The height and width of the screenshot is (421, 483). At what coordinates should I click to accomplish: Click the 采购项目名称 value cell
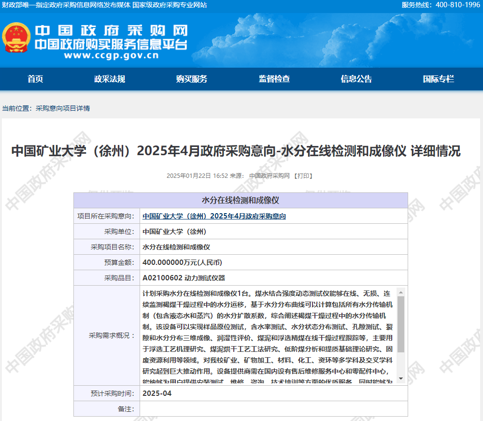click(x=273, y=247)
